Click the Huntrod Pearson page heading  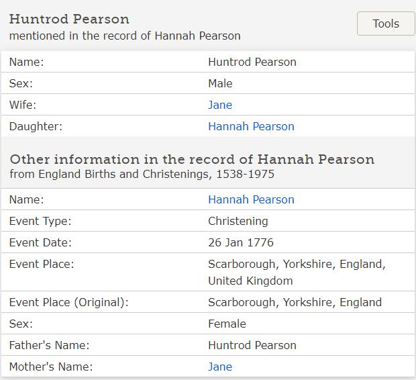[x=69, y=19]
